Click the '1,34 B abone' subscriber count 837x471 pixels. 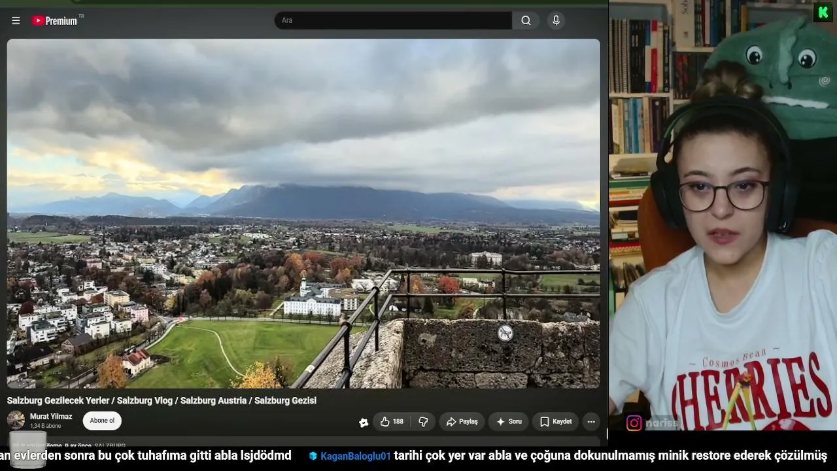pyautogui.click(x=44, y=426)
